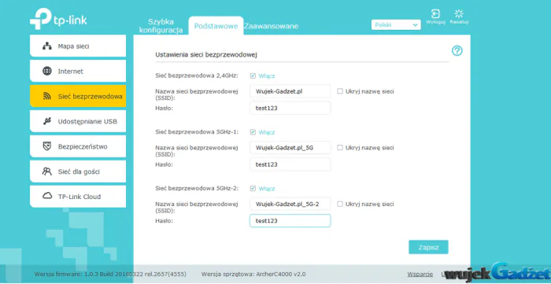Image resolution: width=551 pixels, height=284 pixels.
Task: Open Internet menu item
Action: point(78,72)
